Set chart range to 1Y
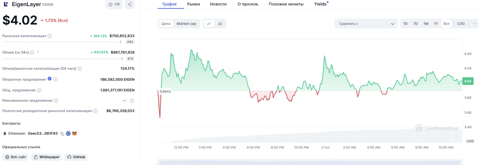Screen dimensions: 488x165 click(436, 24)
